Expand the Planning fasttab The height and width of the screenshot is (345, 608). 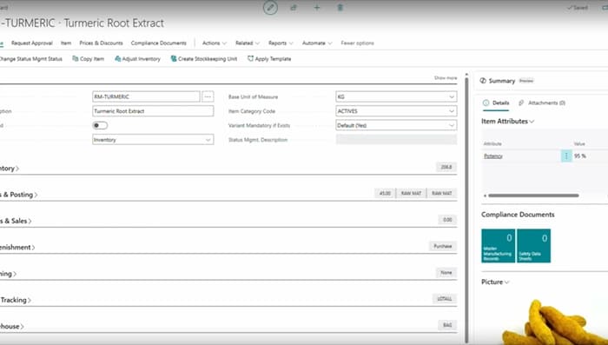[8, 274]
